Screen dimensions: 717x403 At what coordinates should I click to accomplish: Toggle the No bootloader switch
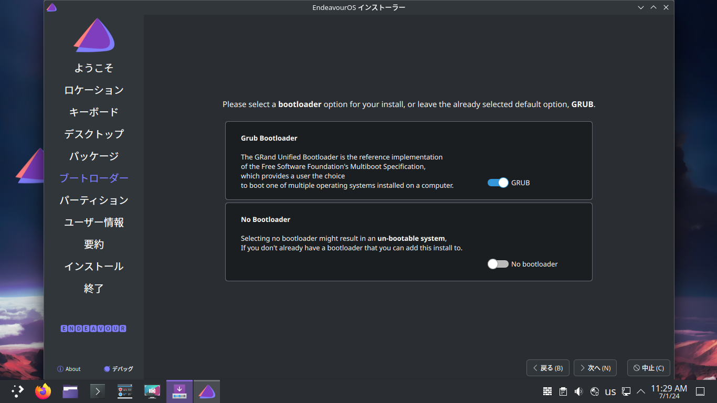pyautogui.click(x=498, y=264)
